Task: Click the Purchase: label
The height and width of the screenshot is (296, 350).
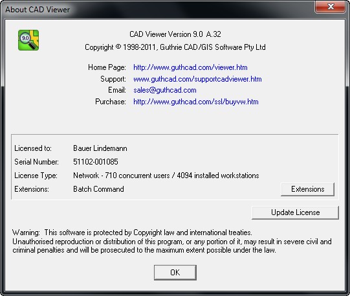Action: pos(111,102)
